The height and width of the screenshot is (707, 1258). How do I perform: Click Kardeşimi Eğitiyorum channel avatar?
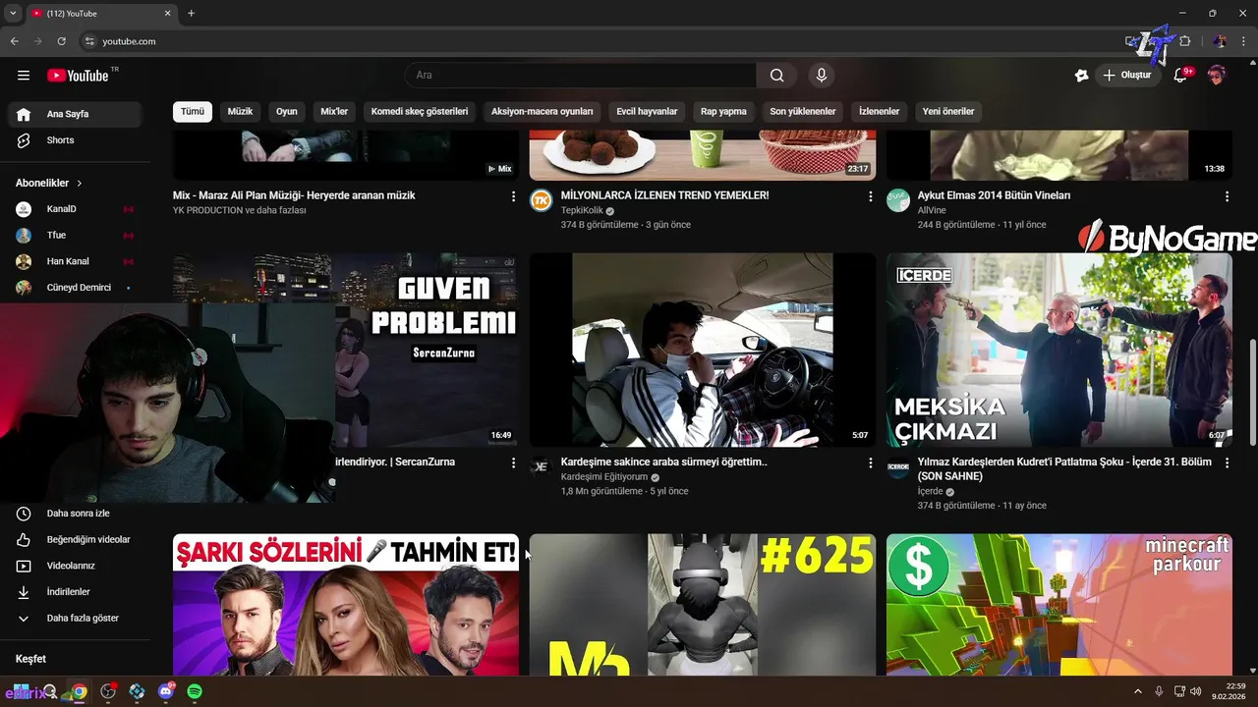542,466
